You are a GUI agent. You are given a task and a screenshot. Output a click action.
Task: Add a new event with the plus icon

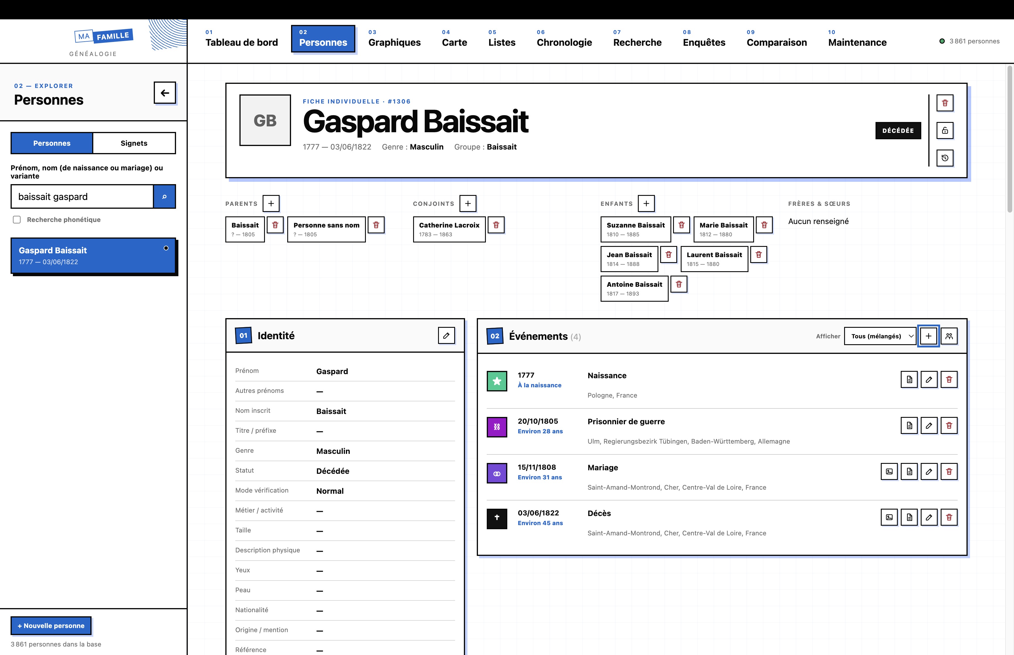coord(928,336)
